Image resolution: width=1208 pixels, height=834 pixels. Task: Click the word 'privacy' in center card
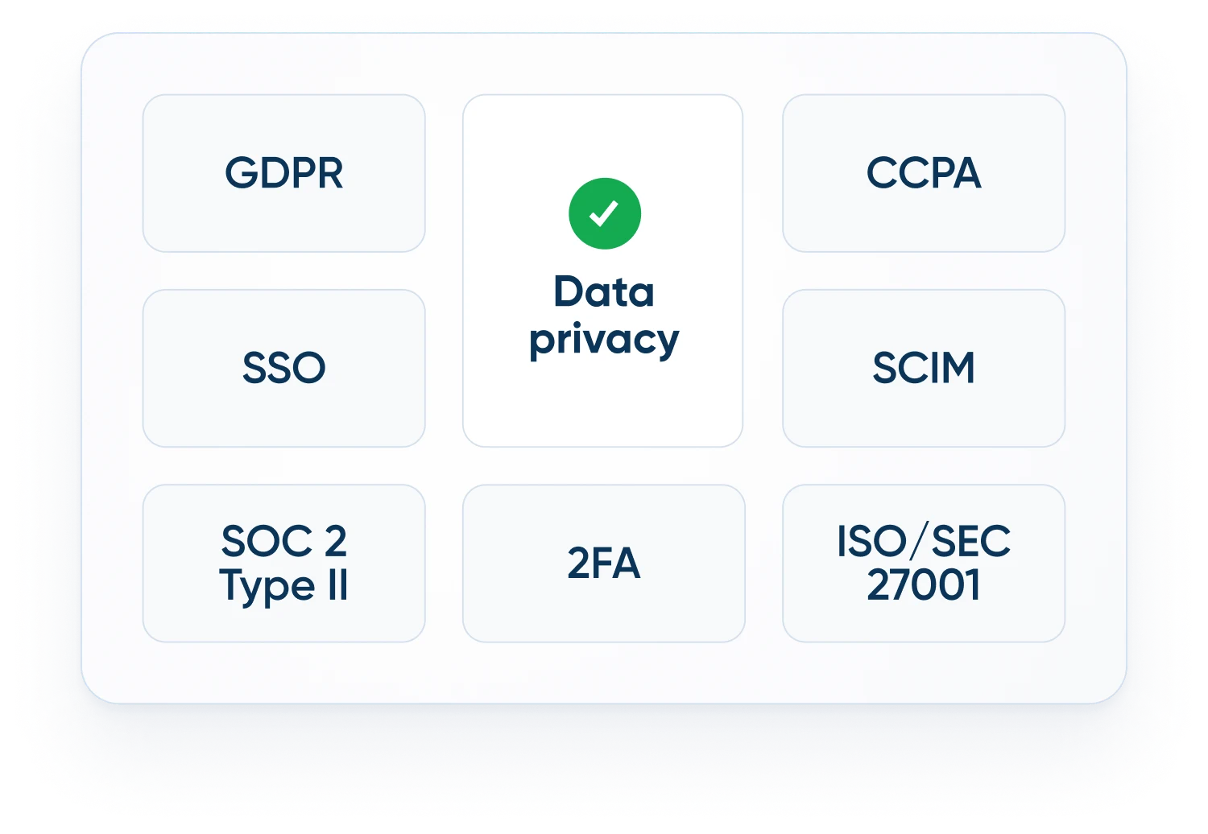click(x=604, y=341)
